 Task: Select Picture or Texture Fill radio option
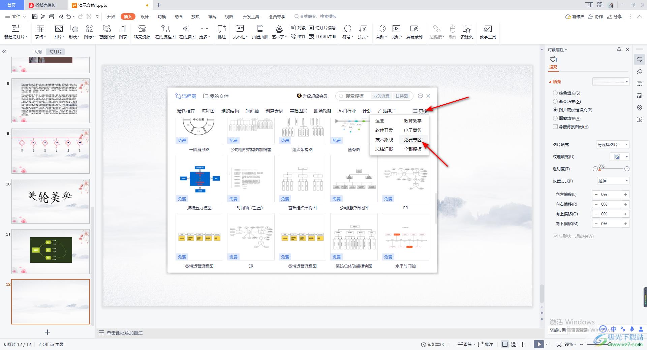[x=555, y=110]
